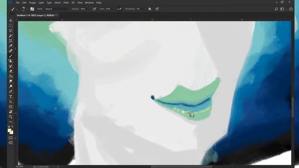Toggle pressure for opacity button
This screenshot has height=168, width=299.
coord(94,9)
